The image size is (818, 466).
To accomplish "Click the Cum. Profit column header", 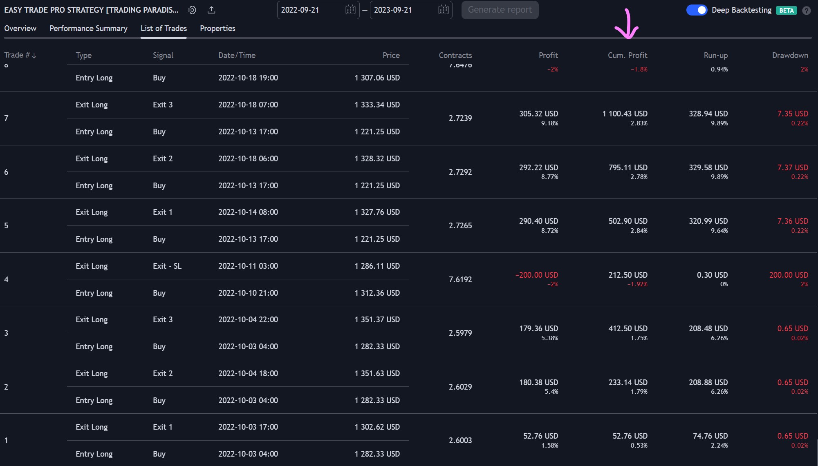I will (x=627, y=55).
